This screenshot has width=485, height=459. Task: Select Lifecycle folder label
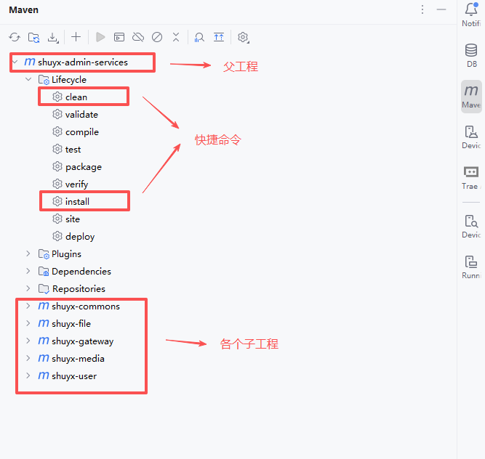pyautogui.click(x=69, y=80)
